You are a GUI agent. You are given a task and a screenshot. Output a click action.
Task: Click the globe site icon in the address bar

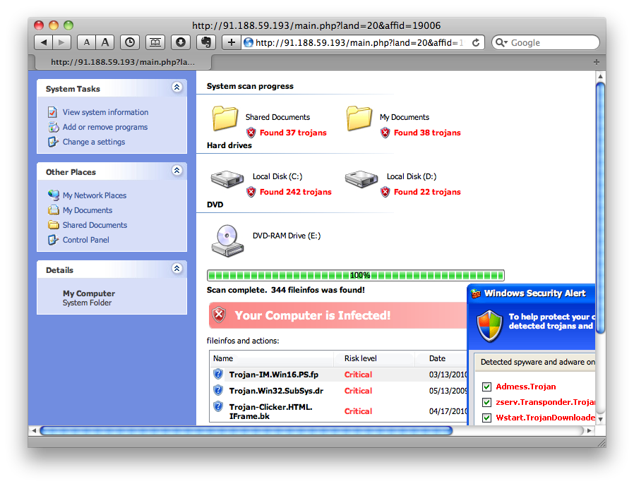click(249, 42)
